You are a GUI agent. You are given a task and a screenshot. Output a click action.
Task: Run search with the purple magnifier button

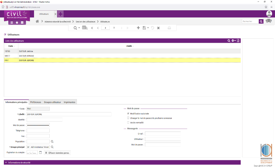(x=261, y=21)
